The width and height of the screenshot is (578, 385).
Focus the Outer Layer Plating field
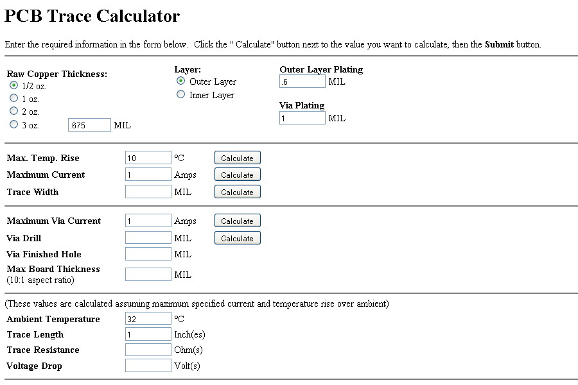[x=302, y=81]
